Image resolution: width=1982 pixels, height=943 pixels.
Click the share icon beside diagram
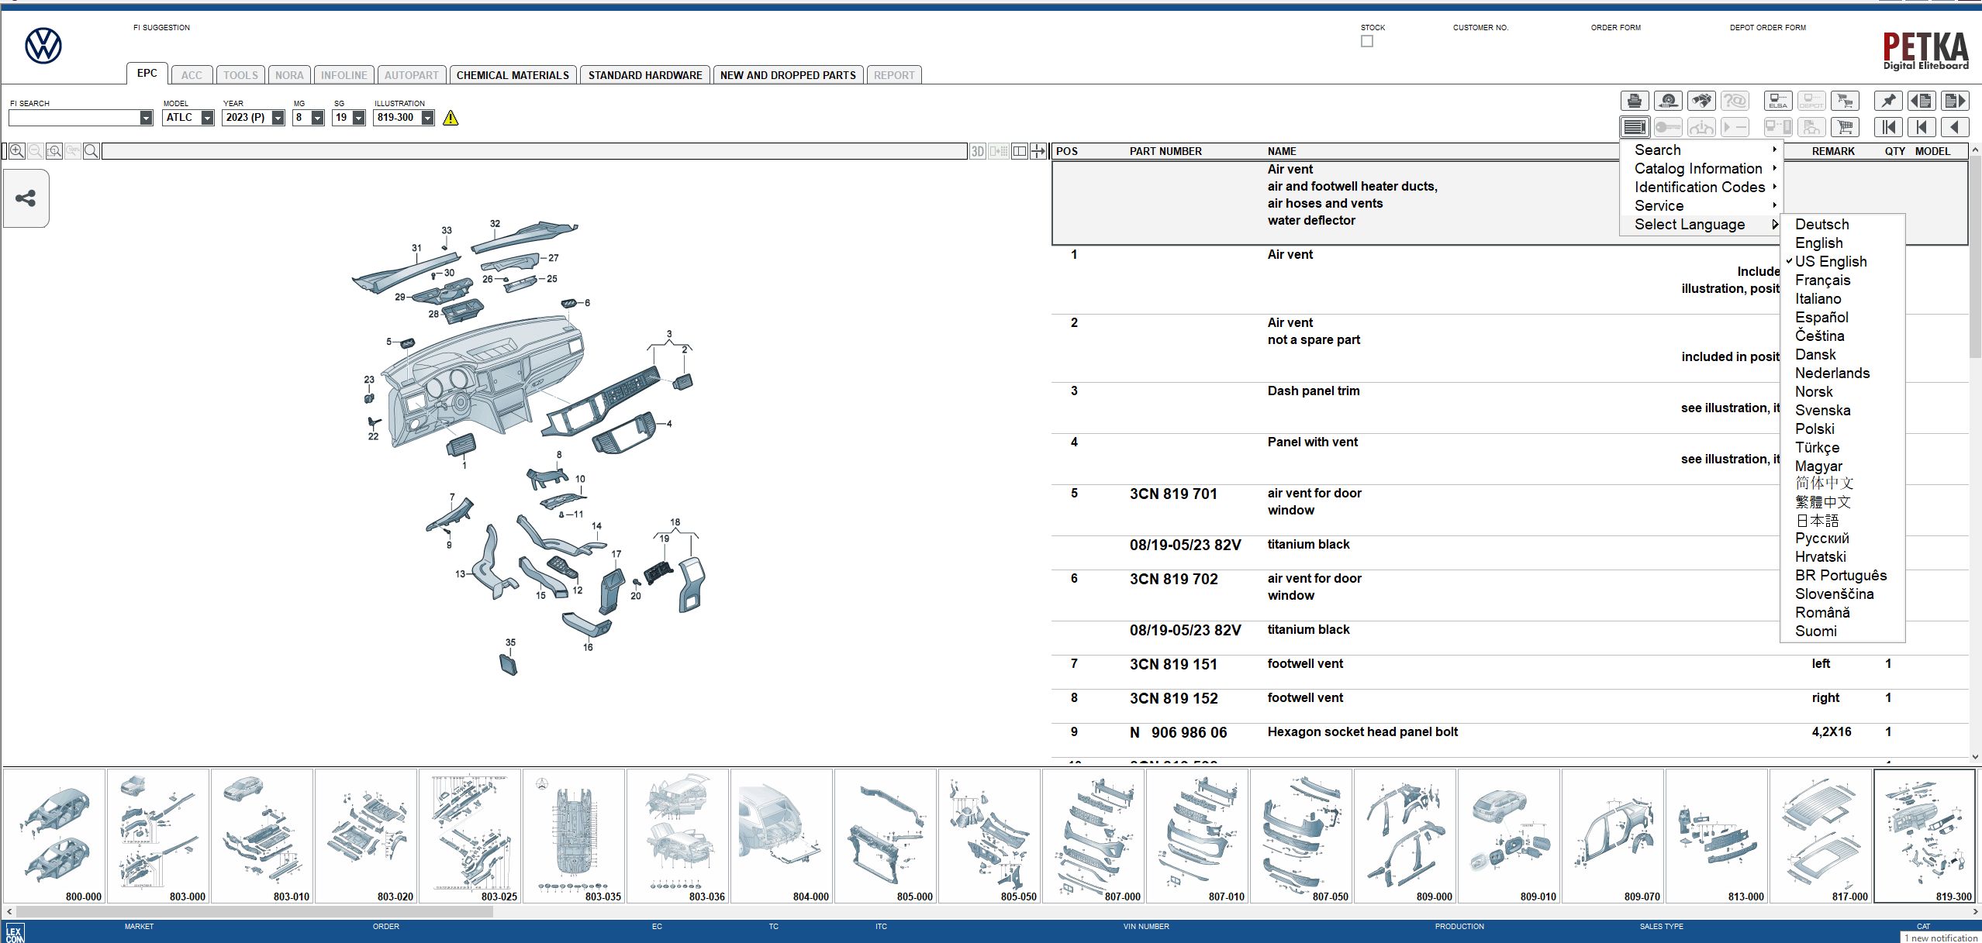pos(26,198)
